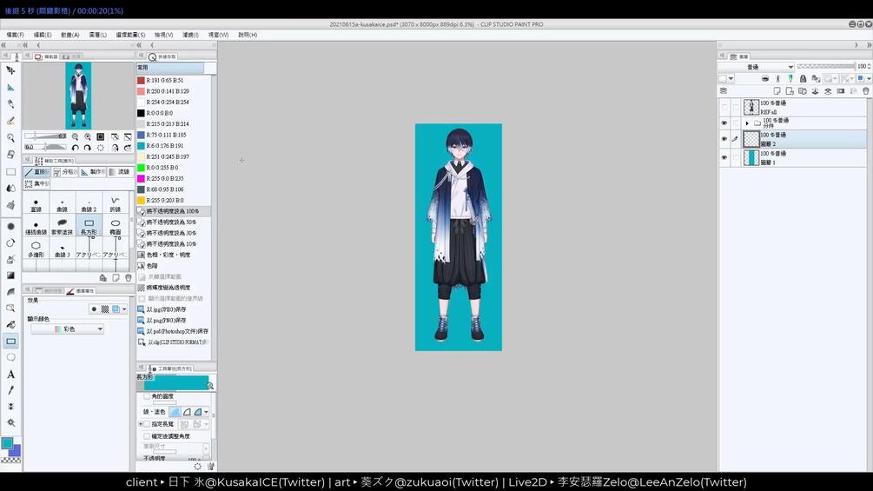Select the Zoom magnifier tool in toolbar

[x=10, y=137]
